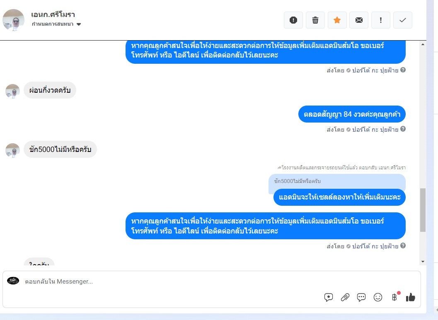The image size is (438, 320).
Task: Delete conversation using trash icon
Action: [x=315, y=20]
